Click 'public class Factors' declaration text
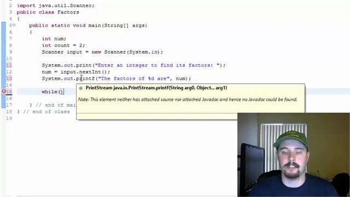The height and width of the screenshot is (197, 350). click(x=48, y=12)
